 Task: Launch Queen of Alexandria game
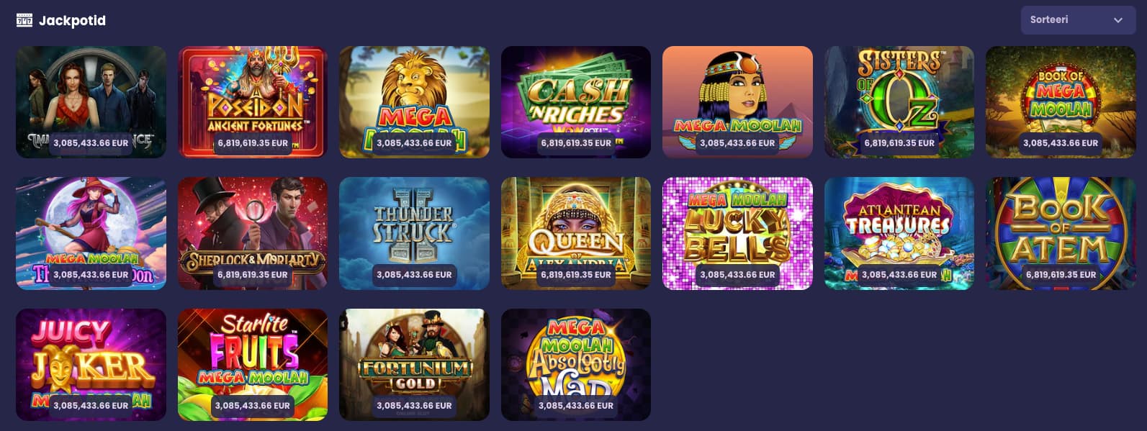[x=576, y=233]
